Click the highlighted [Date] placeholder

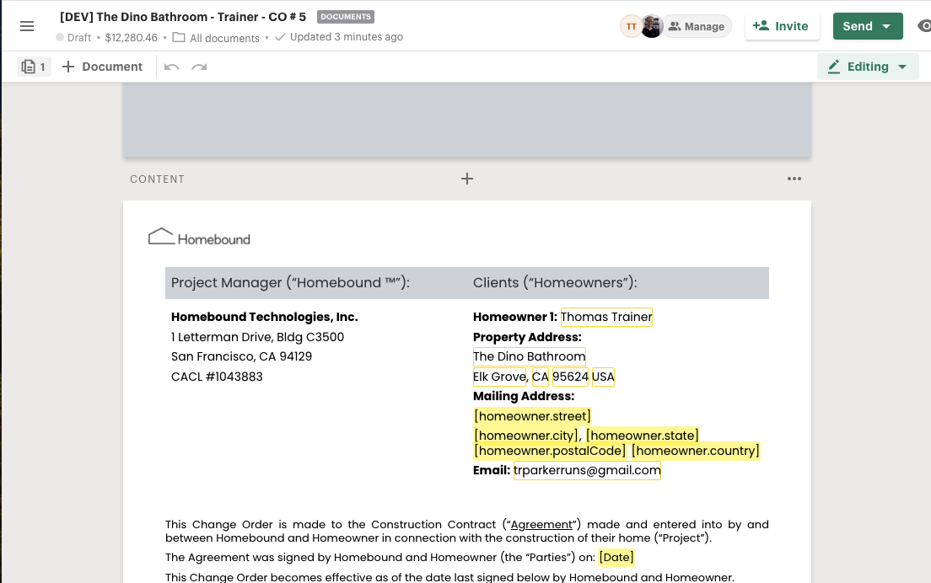[616, 558]
